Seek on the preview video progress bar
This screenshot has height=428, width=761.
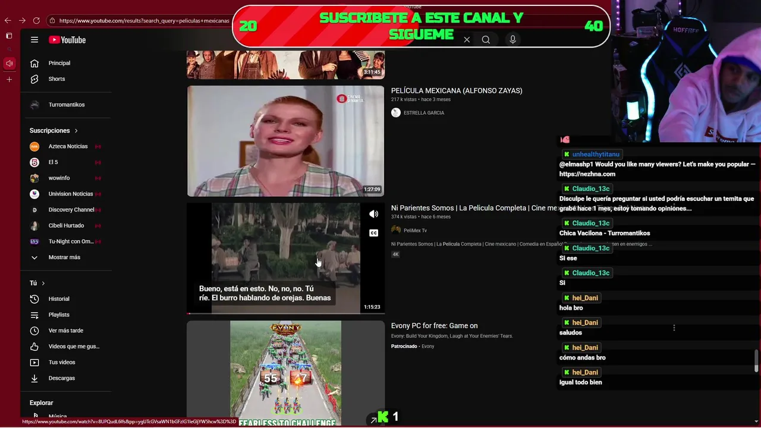point(285,313)
